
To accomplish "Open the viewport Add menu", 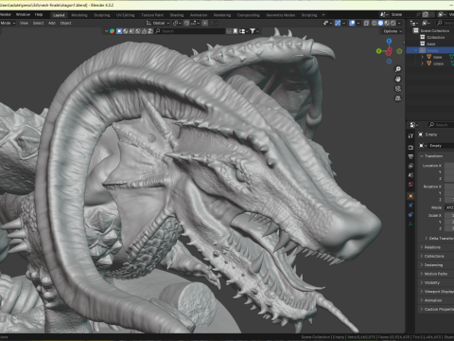I will point(52,23).
